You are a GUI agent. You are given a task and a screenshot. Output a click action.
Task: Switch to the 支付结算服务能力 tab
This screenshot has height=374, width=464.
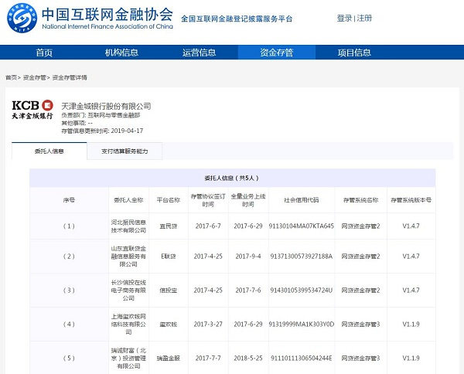(125, 151)
